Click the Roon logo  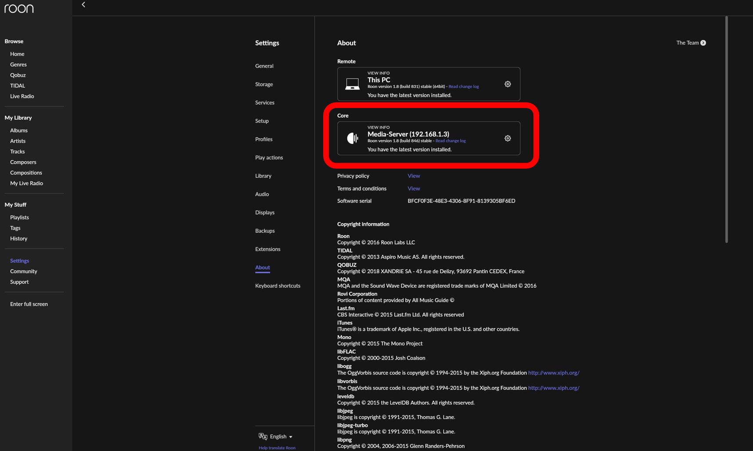point(19,8)
